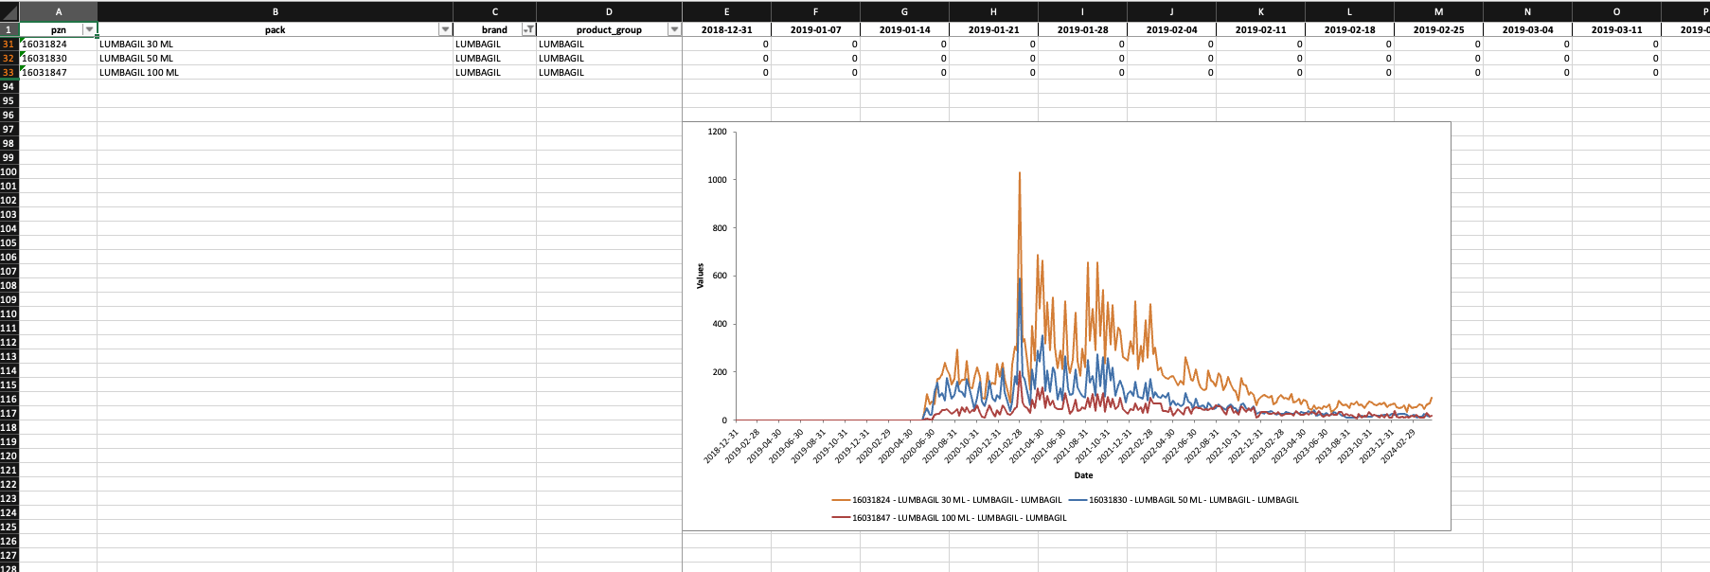Viewport: 1710px width, 572px height.
Task: Select red legend entry 16031847 LUMBAGIL 100 ML
Action: coord(950,518)
